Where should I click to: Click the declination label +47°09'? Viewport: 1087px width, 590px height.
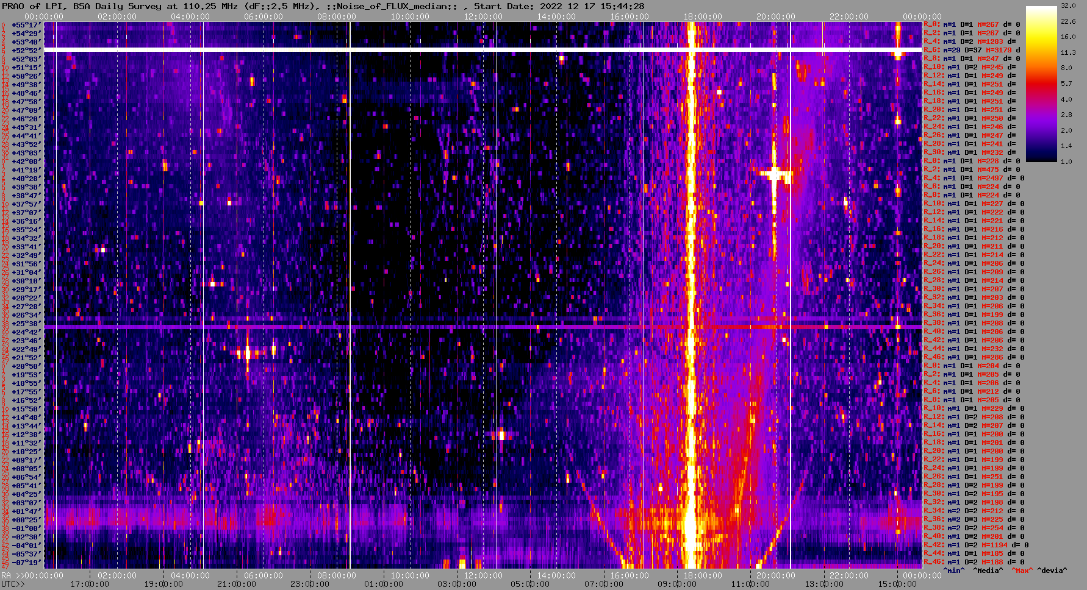tap(26, 110)
